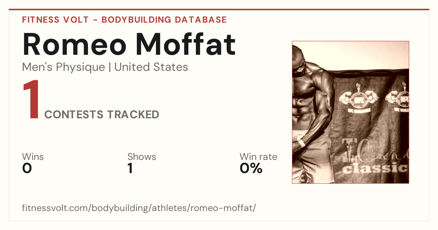Select the 0% win rate value
The height and width of the screenshot is (230, 438).
pyautogui.click(x=251, y=168)
